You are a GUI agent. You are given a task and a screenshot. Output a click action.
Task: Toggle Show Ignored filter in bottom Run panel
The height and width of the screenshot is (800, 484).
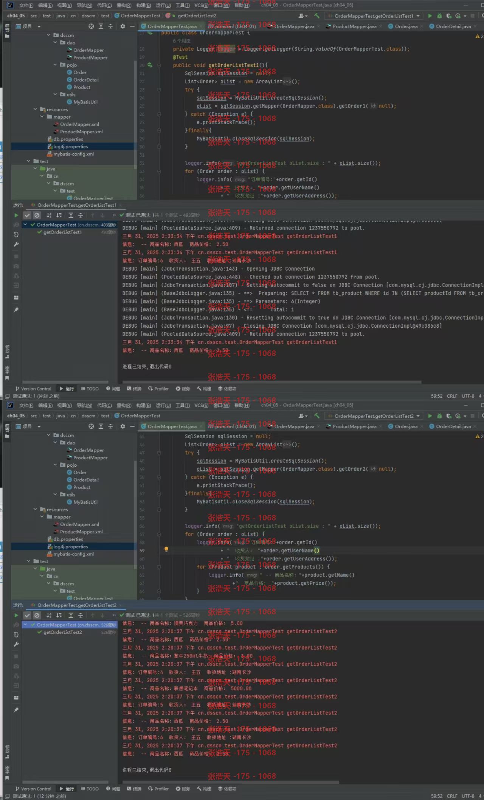click(37, 615)
